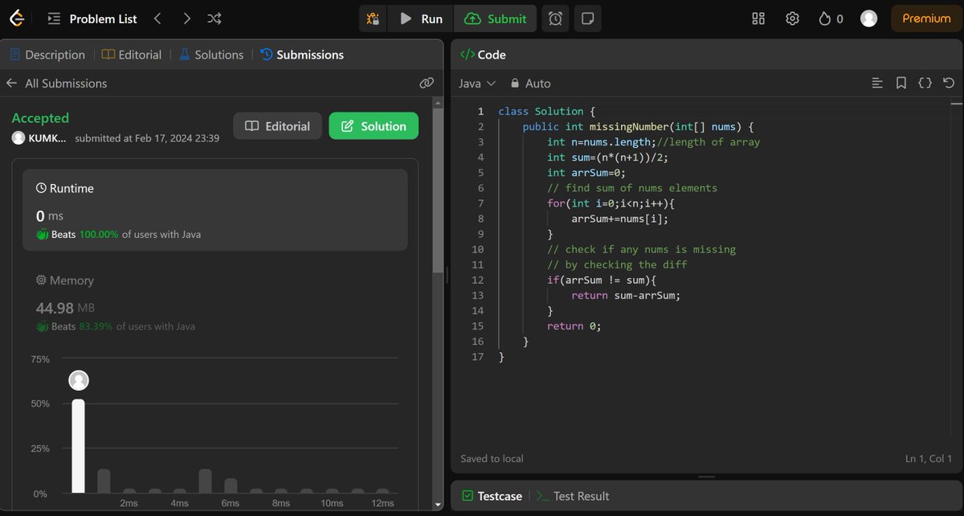
Task: Click the 'Ln 1, Col 1' status
Action: point(928,458)
